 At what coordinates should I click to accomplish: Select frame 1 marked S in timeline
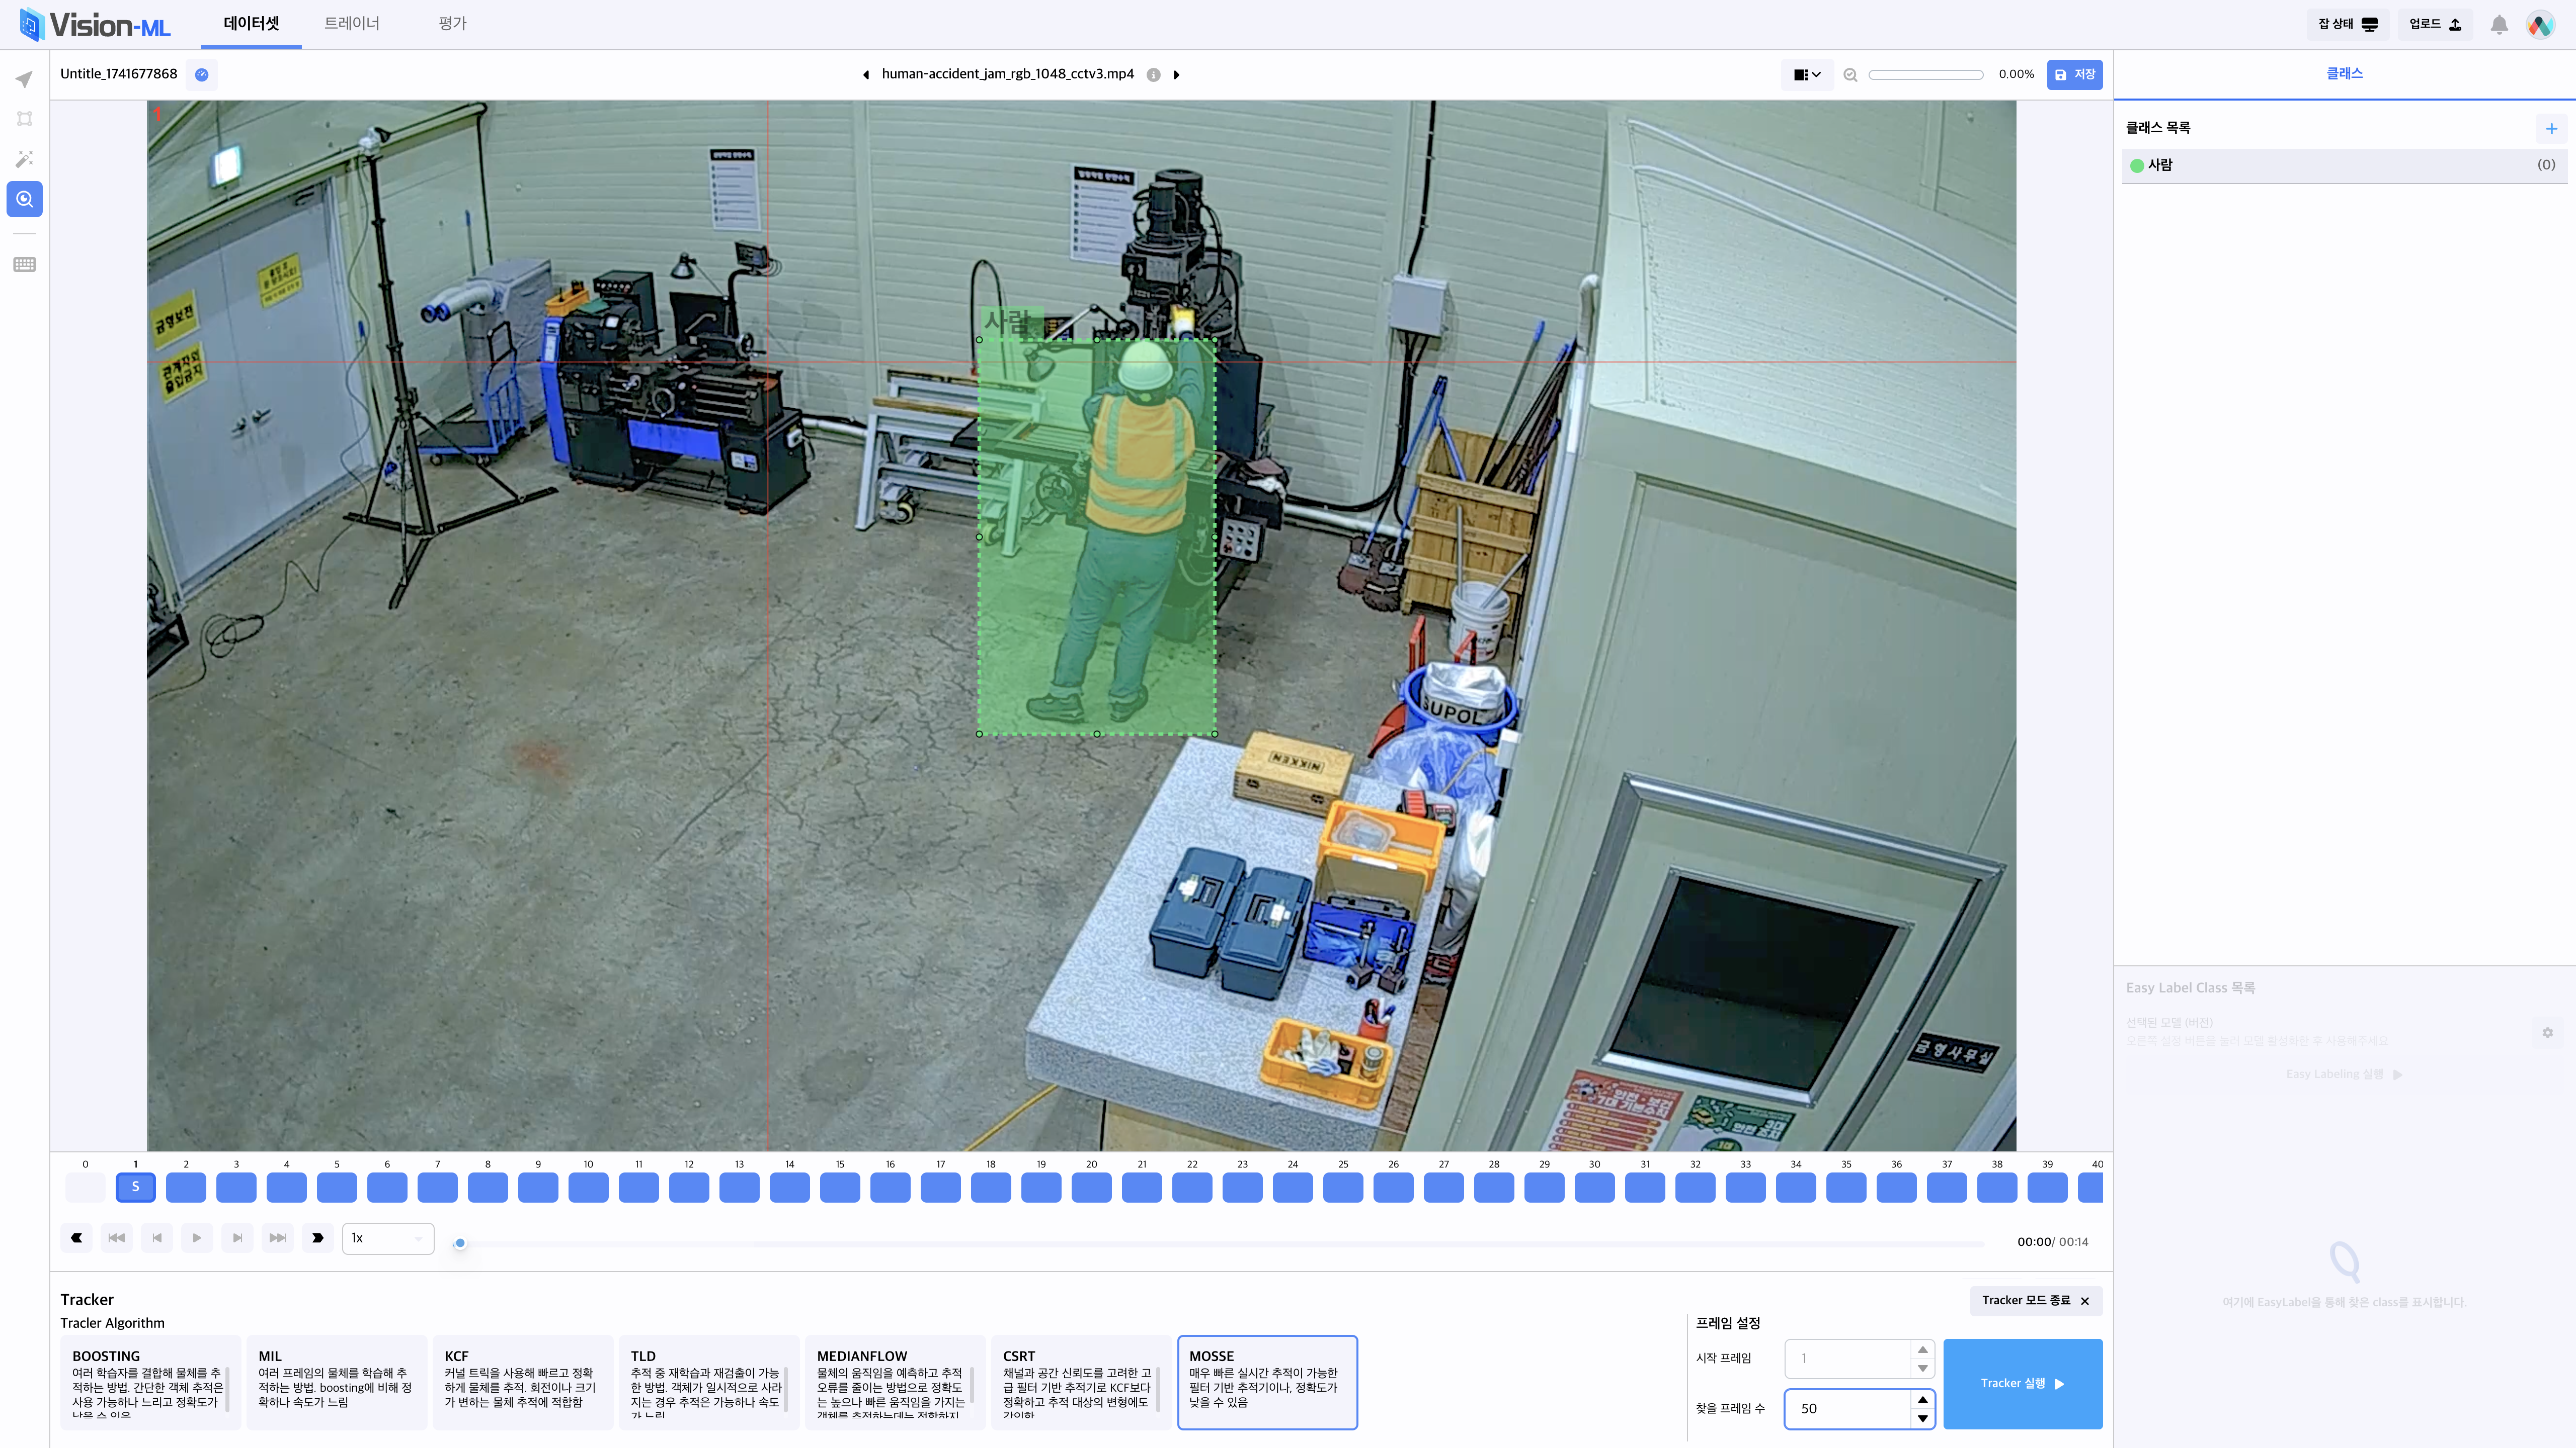[x=136, y=1187]
